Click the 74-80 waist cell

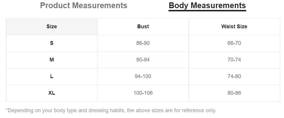[x=234, y=76]
